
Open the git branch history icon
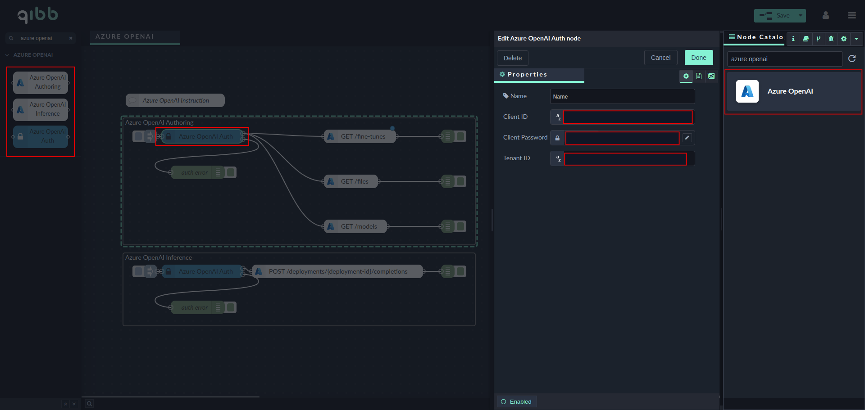(x=818, y=39)
